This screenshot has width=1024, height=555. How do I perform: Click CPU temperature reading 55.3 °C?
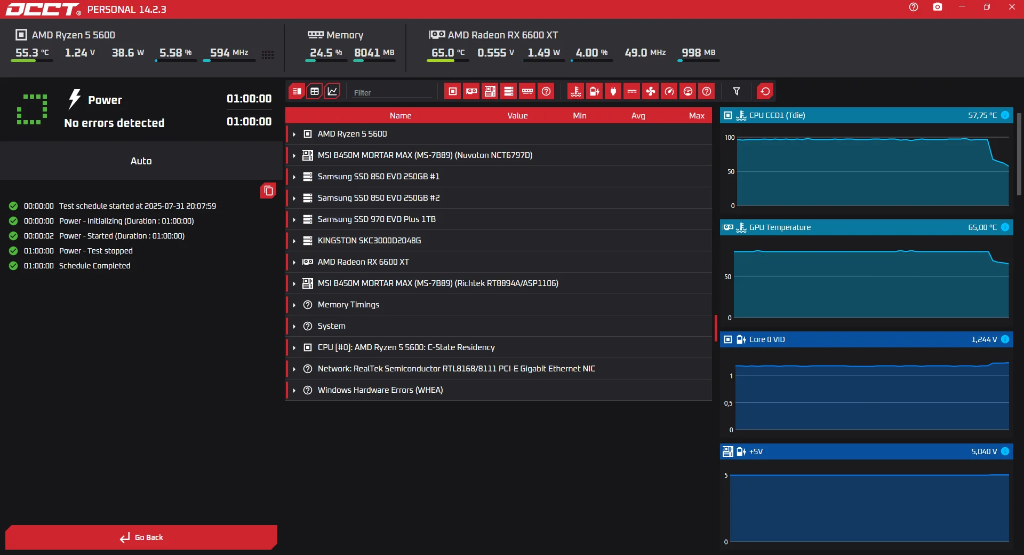[x=32, y=53]
